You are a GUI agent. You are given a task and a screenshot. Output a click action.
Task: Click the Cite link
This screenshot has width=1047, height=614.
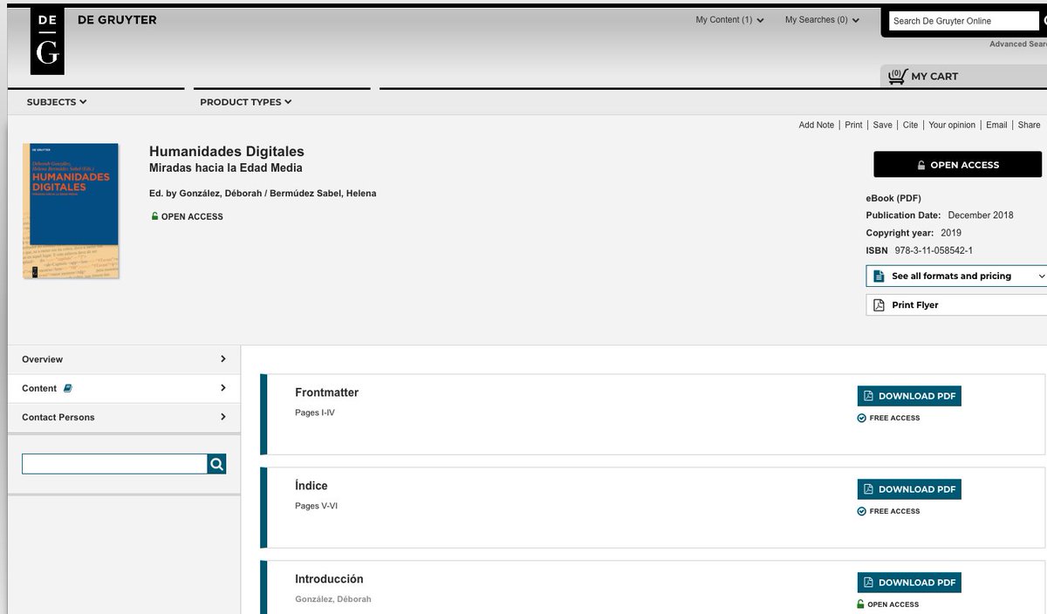tap(911, 125)
